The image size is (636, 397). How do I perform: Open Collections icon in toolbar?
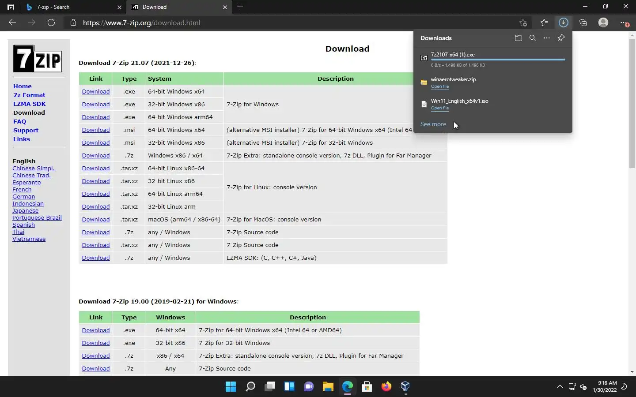[583, 22]
